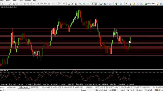Display chart as bar chart
This screenshot has height=91, width=163.
pos(69,4)
